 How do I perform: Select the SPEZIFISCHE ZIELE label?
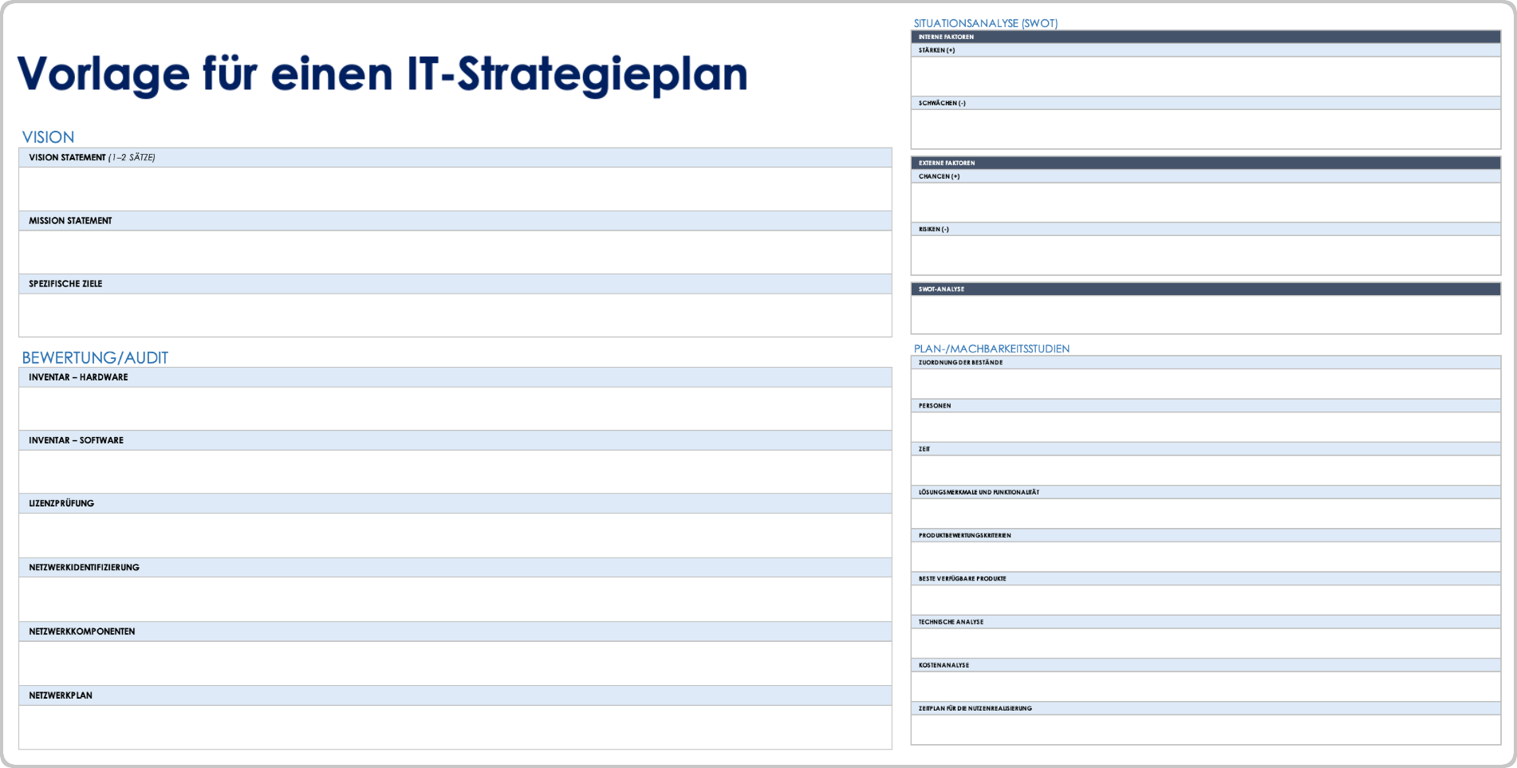(x=65, y=284)
